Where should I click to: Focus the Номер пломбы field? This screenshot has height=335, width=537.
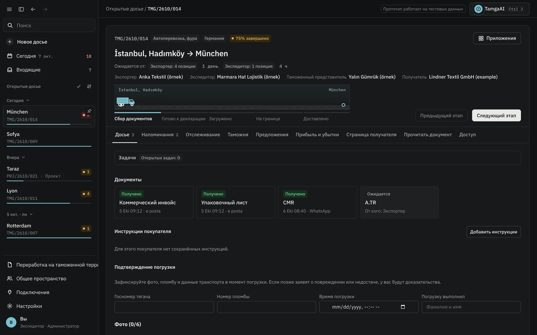[266, 307]
